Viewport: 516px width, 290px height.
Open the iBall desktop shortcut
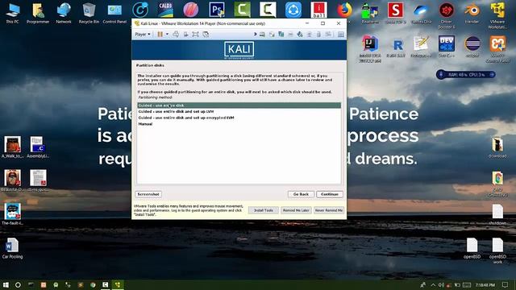318,10
